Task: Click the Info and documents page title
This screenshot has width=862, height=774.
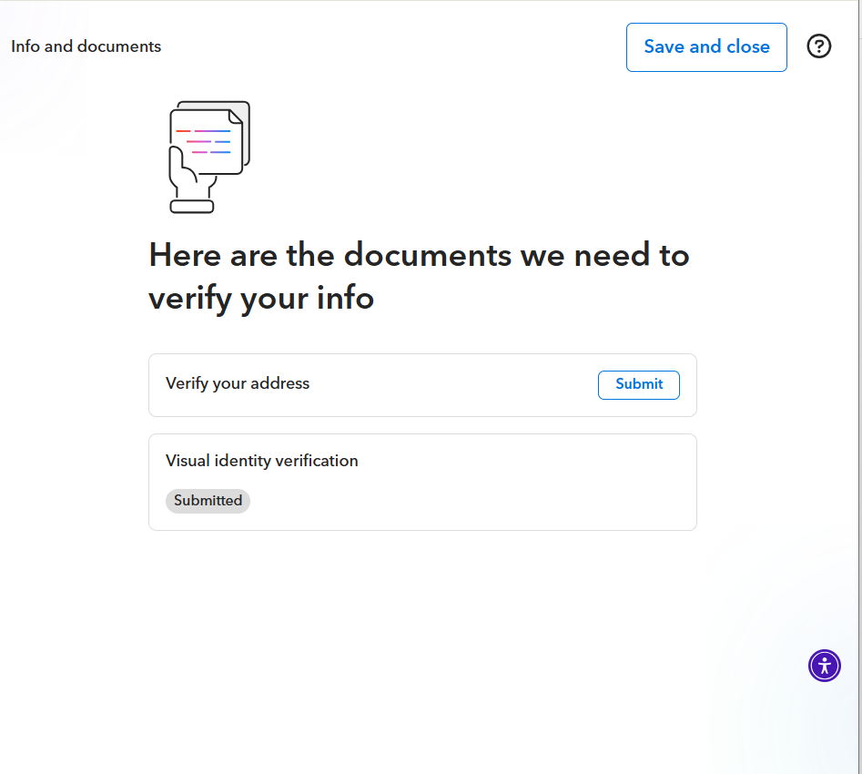Action: (86, 46)
